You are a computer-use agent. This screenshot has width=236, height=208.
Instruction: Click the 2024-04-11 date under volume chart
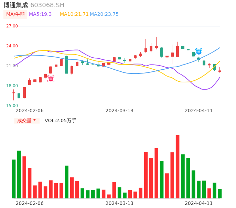(x=199, y=203)
